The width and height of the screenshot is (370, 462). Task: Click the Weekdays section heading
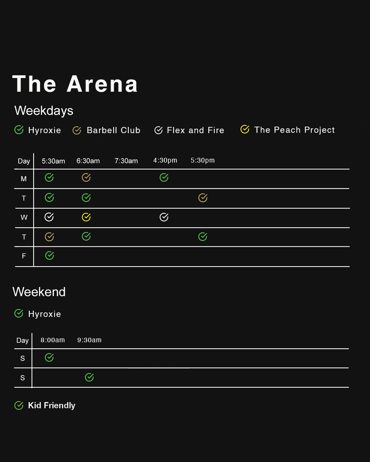point(44,111)
